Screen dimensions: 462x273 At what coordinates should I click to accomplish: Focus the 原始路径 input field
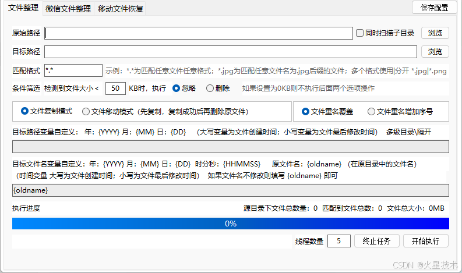pos(199,33)
